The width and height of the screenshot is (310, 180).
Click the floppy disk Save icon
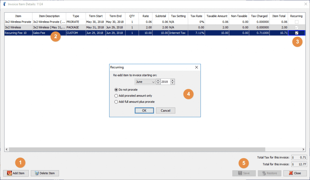coord(240,173)
